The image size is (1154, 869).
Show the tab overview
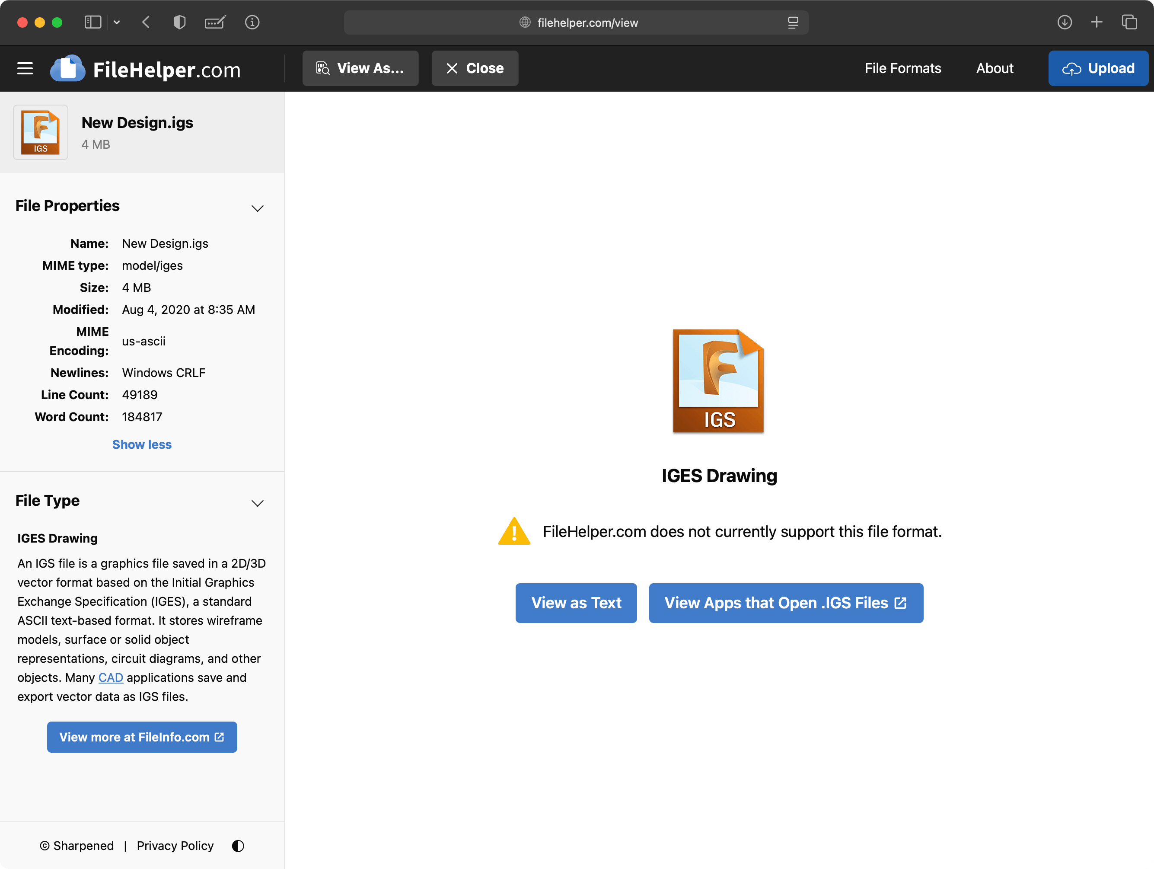[1130, 22]
